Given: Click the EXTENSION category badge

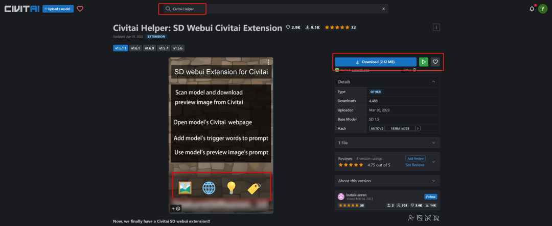Looking at the screenshot, I should [157, 37].
